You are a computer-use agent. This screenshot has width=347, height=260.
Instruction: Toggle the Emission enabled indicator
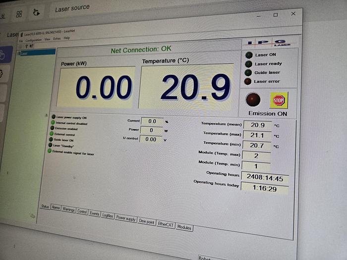tap(52, 128)
